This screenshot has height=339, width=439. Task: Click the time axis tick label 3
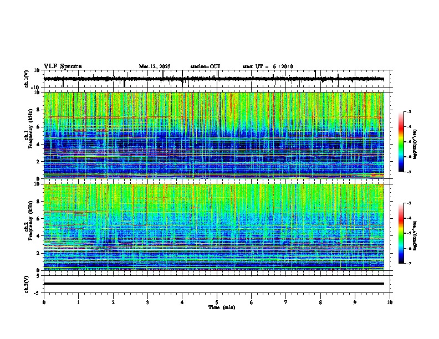[147, 302]
